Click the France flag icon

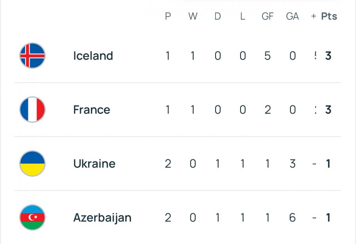pos(32,110)
